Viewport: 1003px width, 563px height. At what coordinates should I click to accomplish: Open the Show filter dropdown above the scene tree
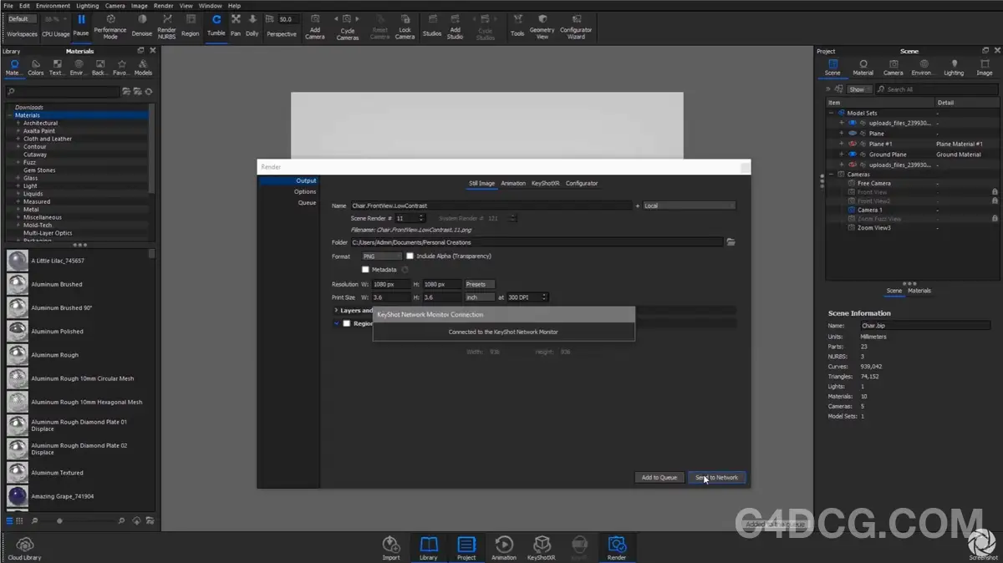pyautogui.click(x=859, y=89)
